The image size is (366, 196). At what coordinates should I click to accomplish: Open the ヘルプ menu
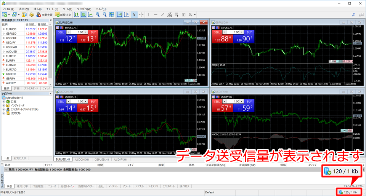101,9
